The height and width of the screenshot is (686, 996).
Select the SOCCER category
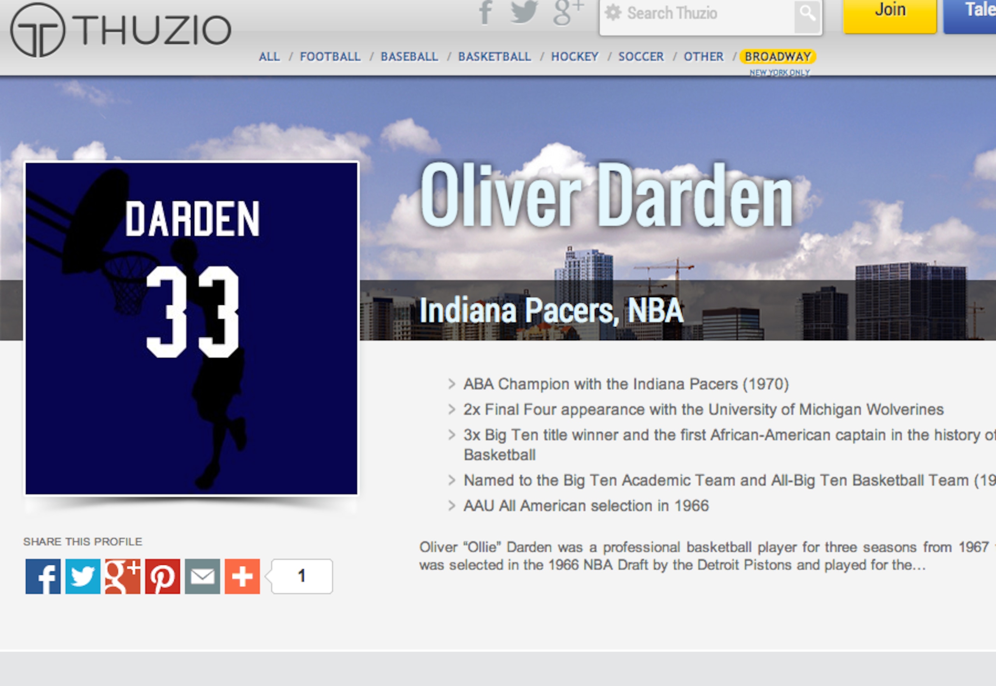(x=641, y=57)
